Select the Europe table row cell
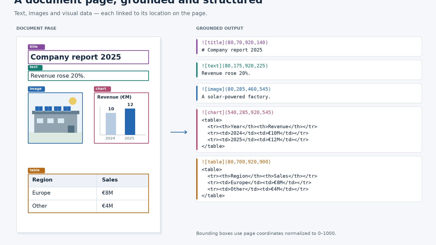This screenshot has width=436, height=245. 62,193
